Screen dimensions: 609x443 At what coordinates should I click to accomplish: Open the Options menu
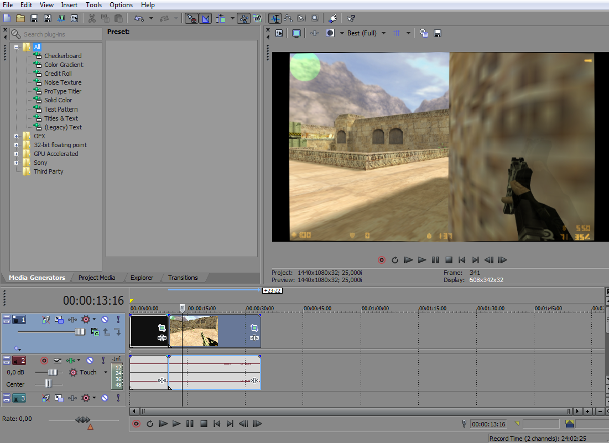click(x=121, y=5)
